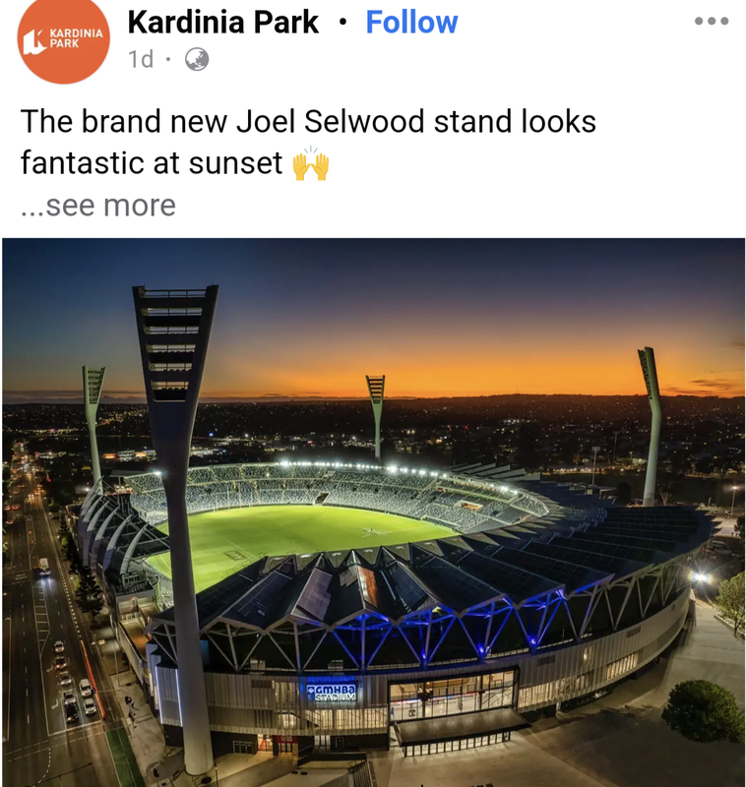
Task: Click the raised hands emoji
Action: [311, 163]
